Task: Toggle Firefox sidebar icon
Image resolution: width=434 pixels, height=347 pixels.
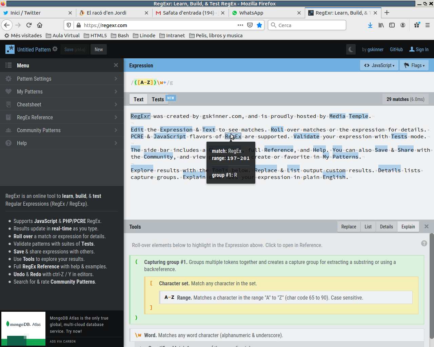Action: coord(392,25)
